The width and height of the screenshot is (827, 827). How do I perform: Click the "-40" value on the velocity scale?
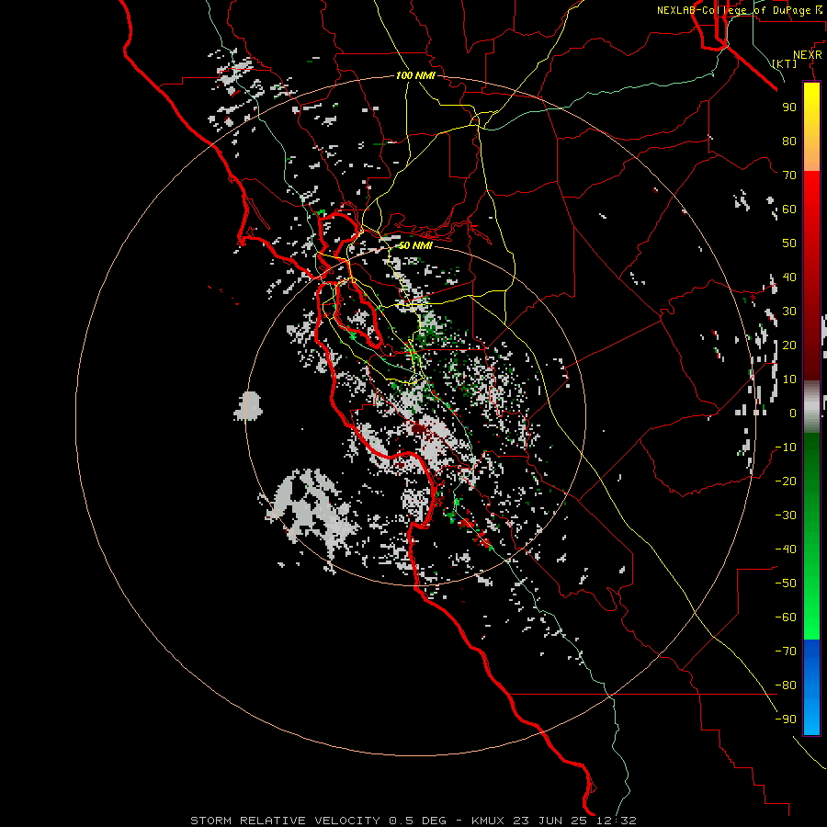(x=786, y=549)
